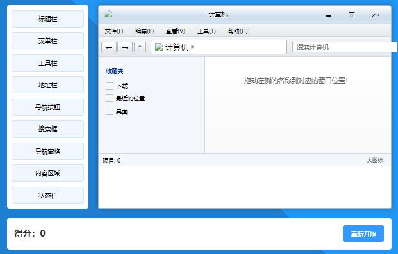Click the 计算机 address bar field
Viewport: 398px width, 254px height.
tap(219, 47)
